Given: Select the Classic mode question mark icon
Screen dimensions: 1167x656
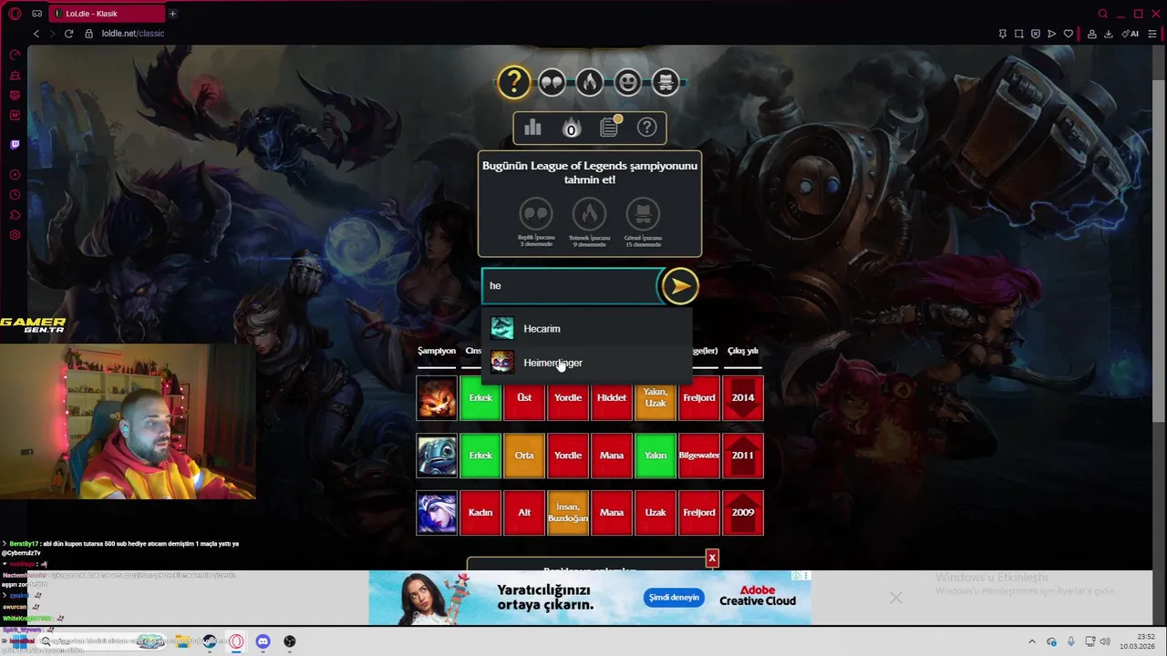Looking at the screenshot, I should pyautogui.click(x=514, y=83).
